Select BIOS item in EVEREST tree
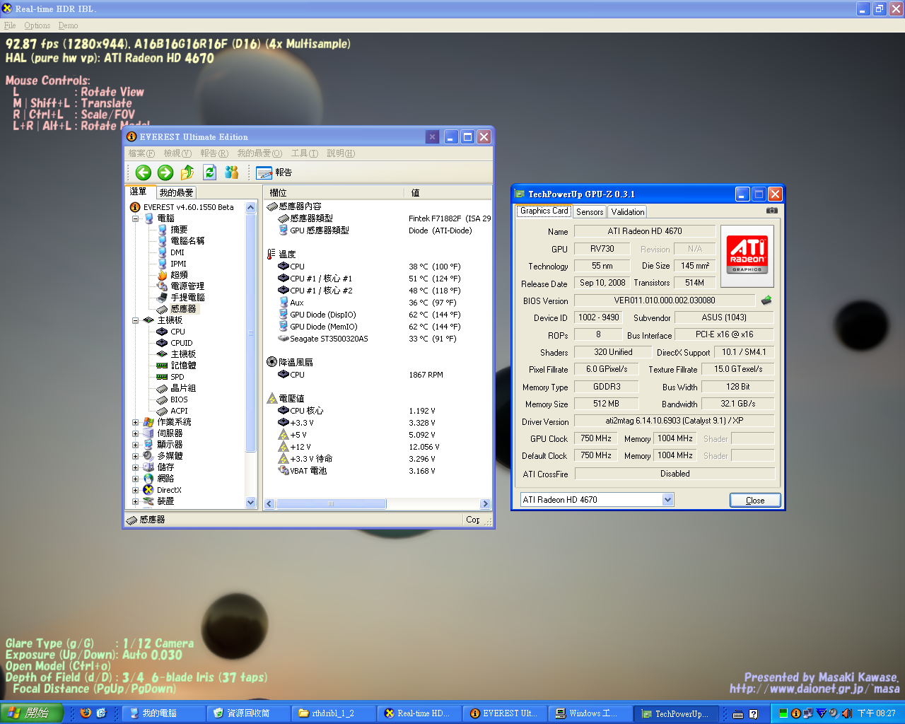 tap(179, 399)
